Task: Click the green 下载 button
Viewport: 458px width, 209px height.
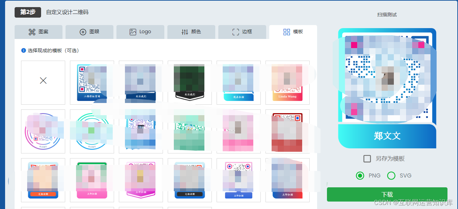Action: pos(387,194)
